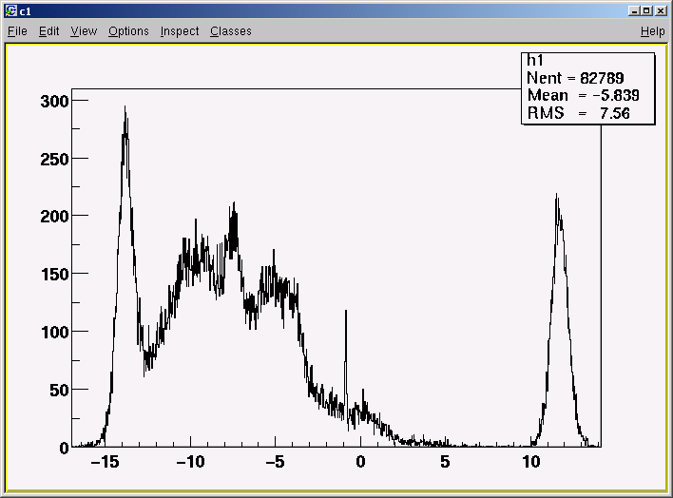Click the y-axis label 100
The image size is (673, 498).
tap(54, 333)
